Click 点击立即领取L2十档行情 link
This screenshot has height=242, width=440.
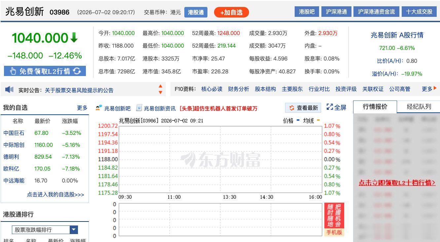tap(397, 183)
